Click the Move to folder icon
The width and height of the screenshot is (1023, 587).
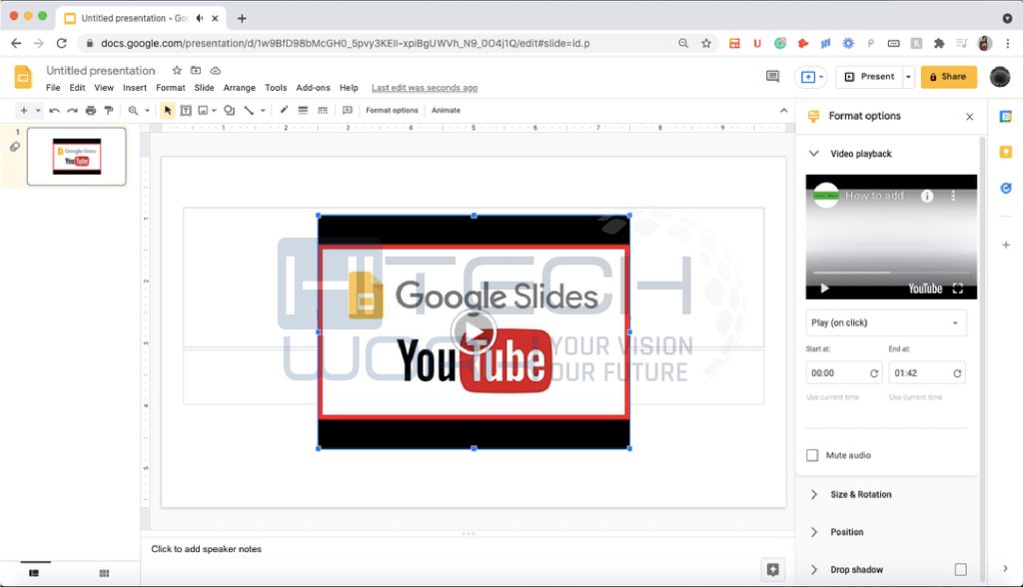coord(196,70)
